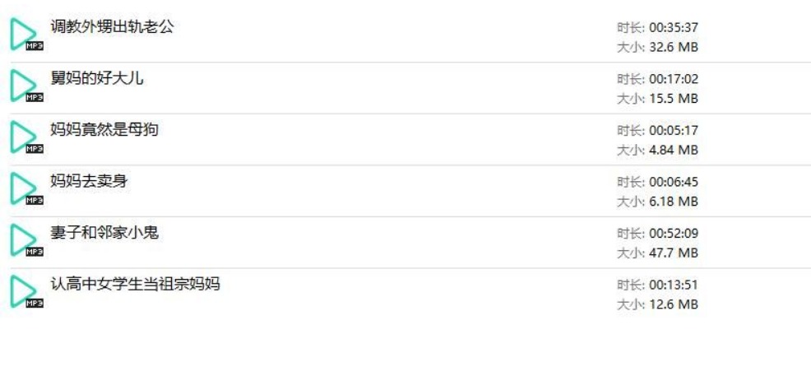Open the title of the 12.6 MB track
Screen dimensions: 811x376
tap(135, 284)
